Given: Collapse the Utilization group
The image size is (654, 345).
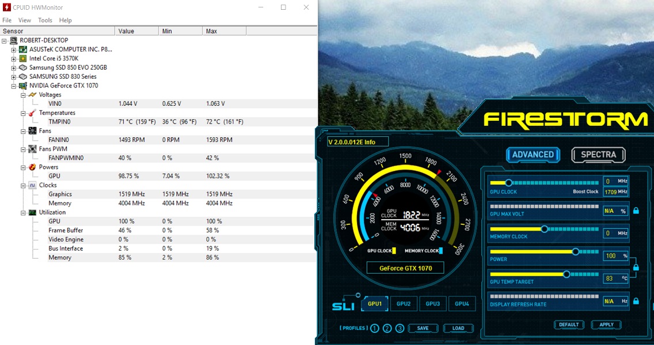Looking at the screenshot, I should pyautogui.click(x=24, y=213).
